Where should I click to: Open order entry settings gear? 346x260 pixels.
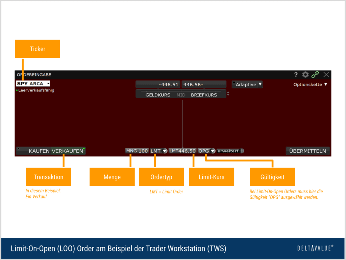305,74
